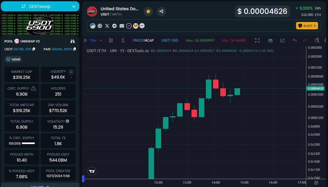Image resolution: width=328 pixels, height=187 pixels.
Task: Show more links with ellipsis icon
Action: point(142,26)
